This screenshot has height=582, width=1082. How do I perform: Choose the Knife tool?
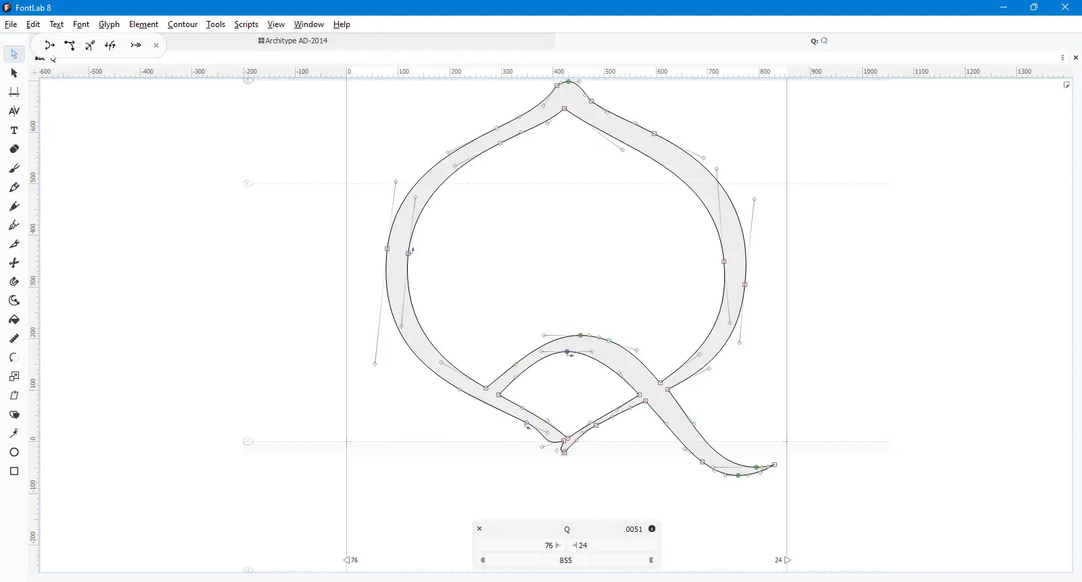point(14,244)
